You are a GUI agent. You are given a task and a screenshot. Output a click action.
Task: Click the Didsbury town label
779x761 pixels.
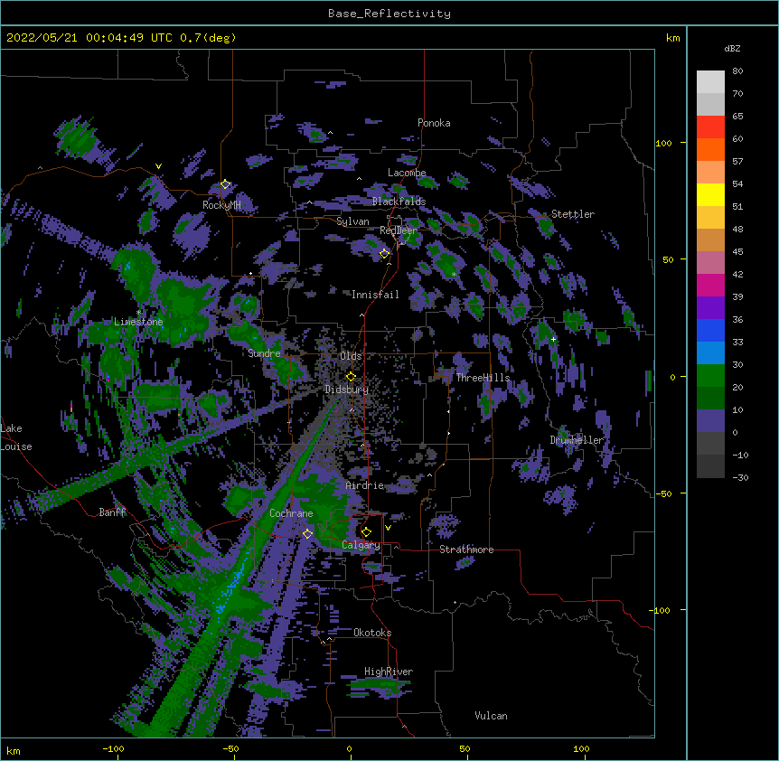pos(347,390)
